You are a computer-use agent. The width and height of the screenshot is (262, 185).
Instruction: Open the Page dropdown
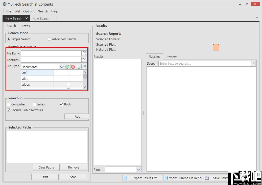[x=138, y=169]
